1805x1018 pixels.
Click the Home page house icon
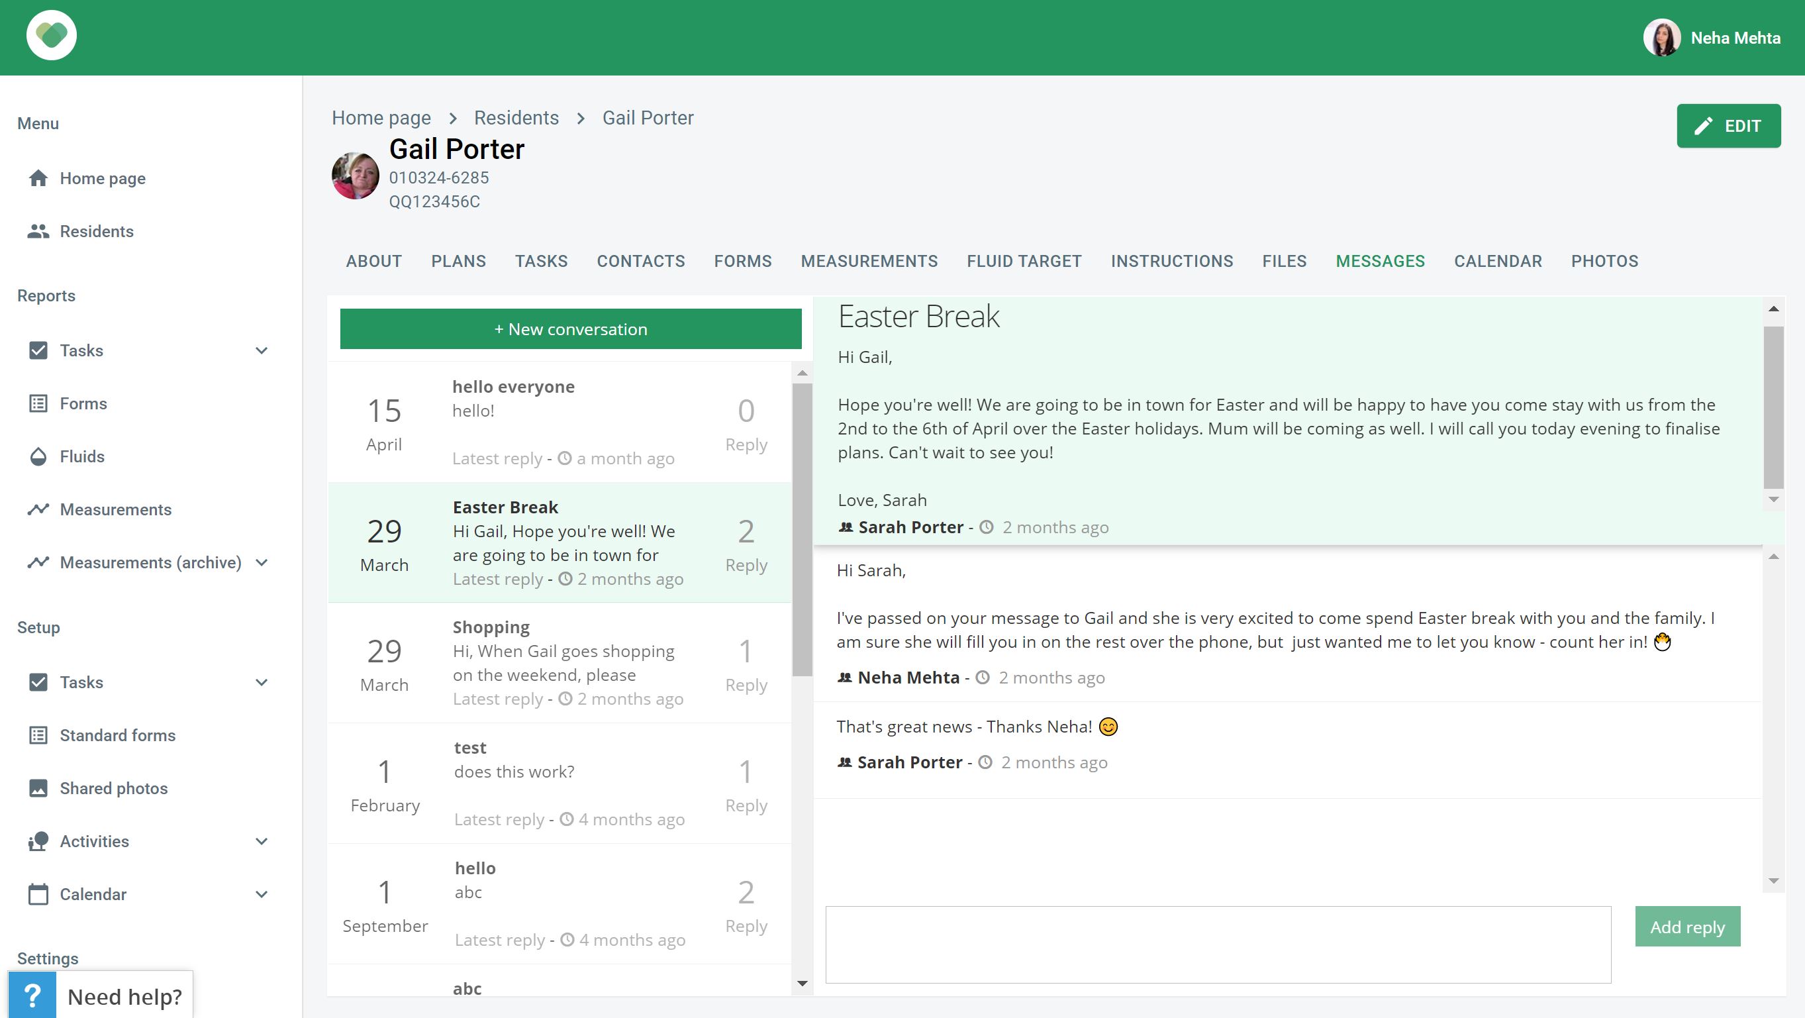[38, 178]
